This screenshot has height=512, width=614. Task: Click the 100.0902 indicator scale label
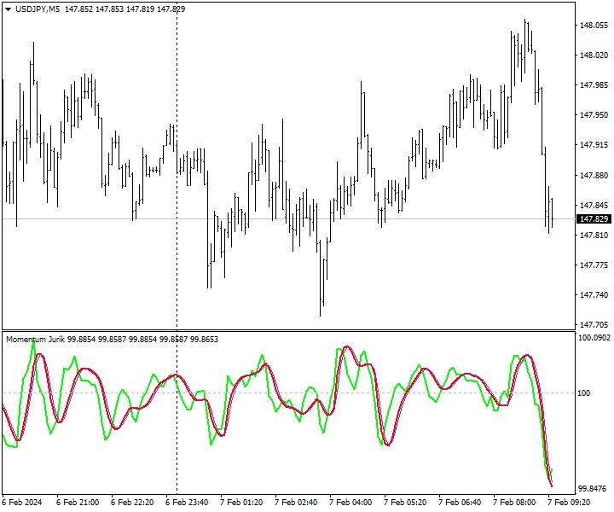594,338
